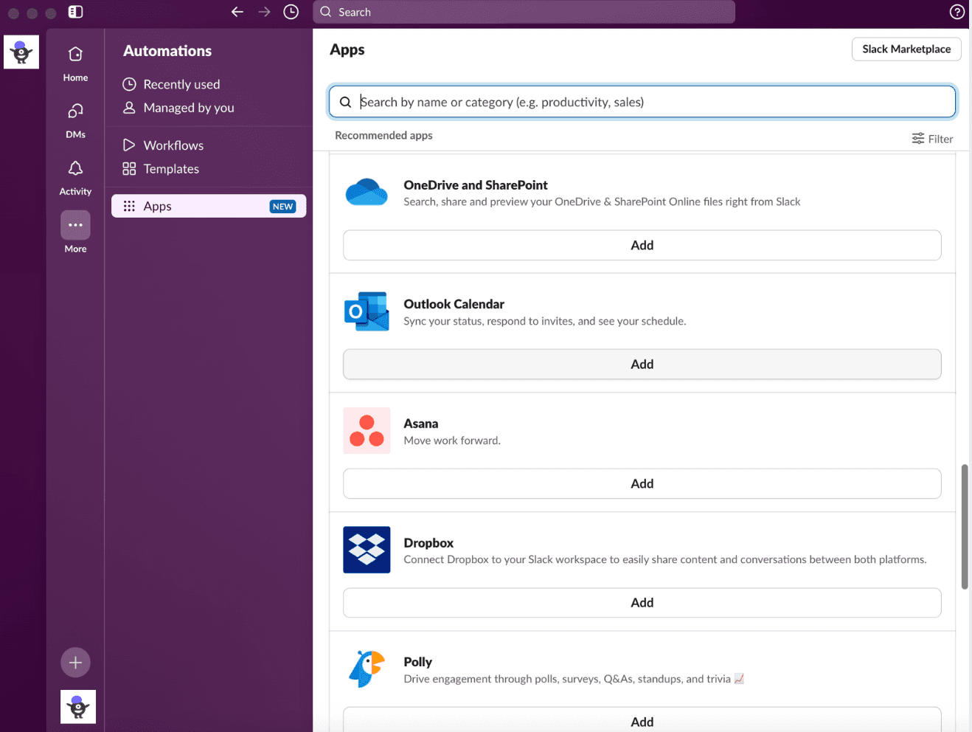972x732 pixels.
Task: Click the Dropbox logo
Action: 367,550
